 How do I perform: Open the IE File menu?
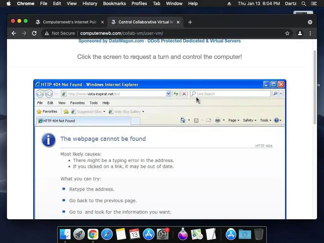[40, 103]
